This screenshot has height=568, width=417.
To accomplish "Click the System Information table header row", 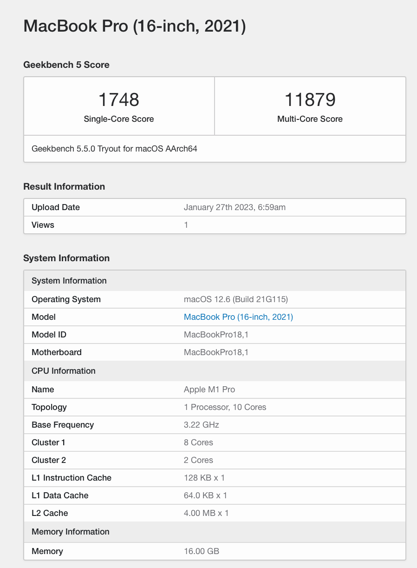I will pyautogui.click(x=215, y=281).
